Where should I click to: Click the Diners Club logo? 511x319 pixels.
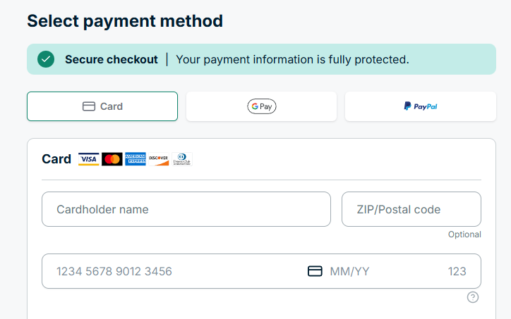tap(181, 159)
